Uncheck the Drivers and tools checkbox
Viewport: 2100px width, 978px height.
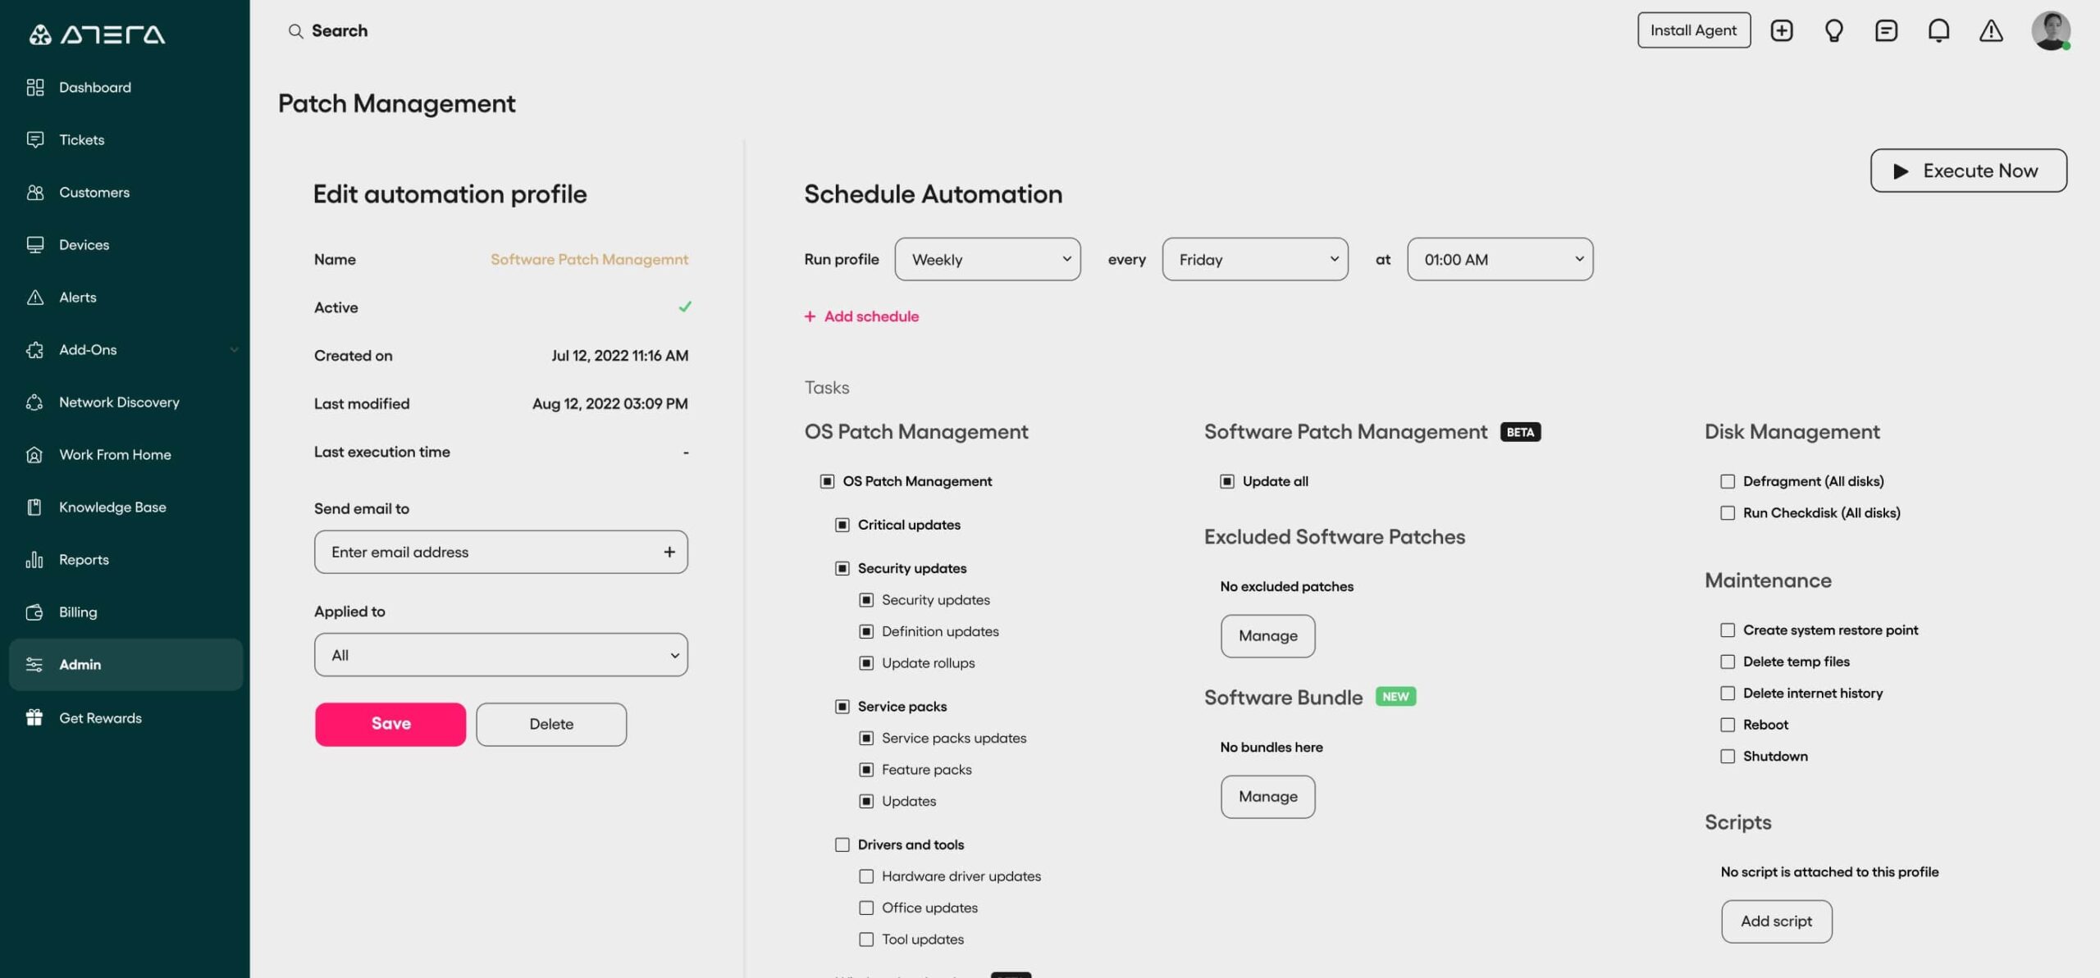pos(842,844)
